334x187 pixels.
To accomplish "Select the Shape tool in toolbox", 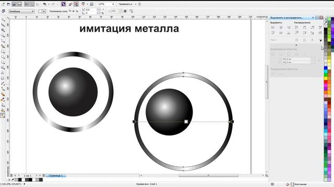I will [3, 25].
